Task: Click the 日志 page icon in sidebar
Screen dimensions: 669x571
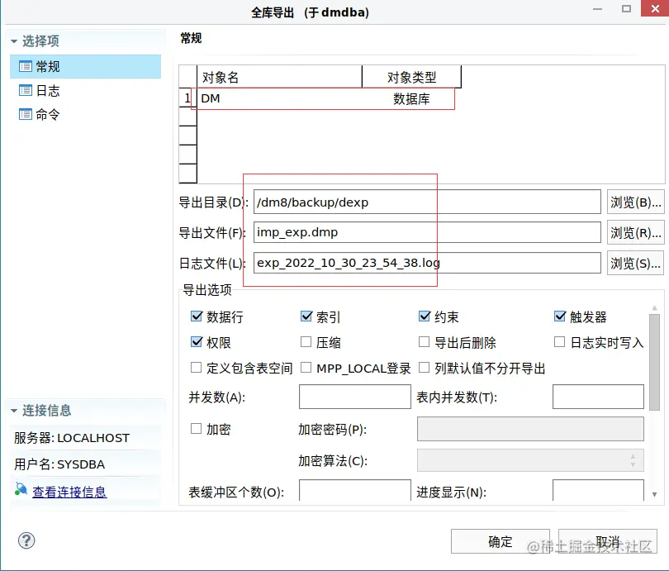Action: (x=27, y=90)
